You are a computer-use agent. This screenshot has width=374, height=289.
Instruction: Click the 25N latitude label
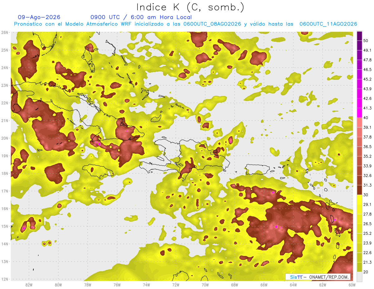point(5,50)
